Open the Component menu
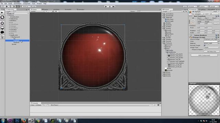The image size is (220, 123). coord(26,4)
